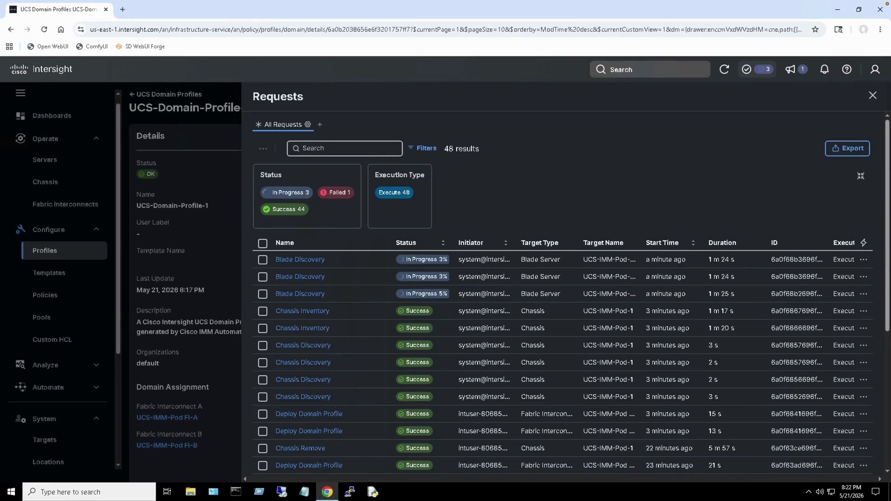Collapse the Operate navigation section
The image size is (891, 501).
coord(96,138)
